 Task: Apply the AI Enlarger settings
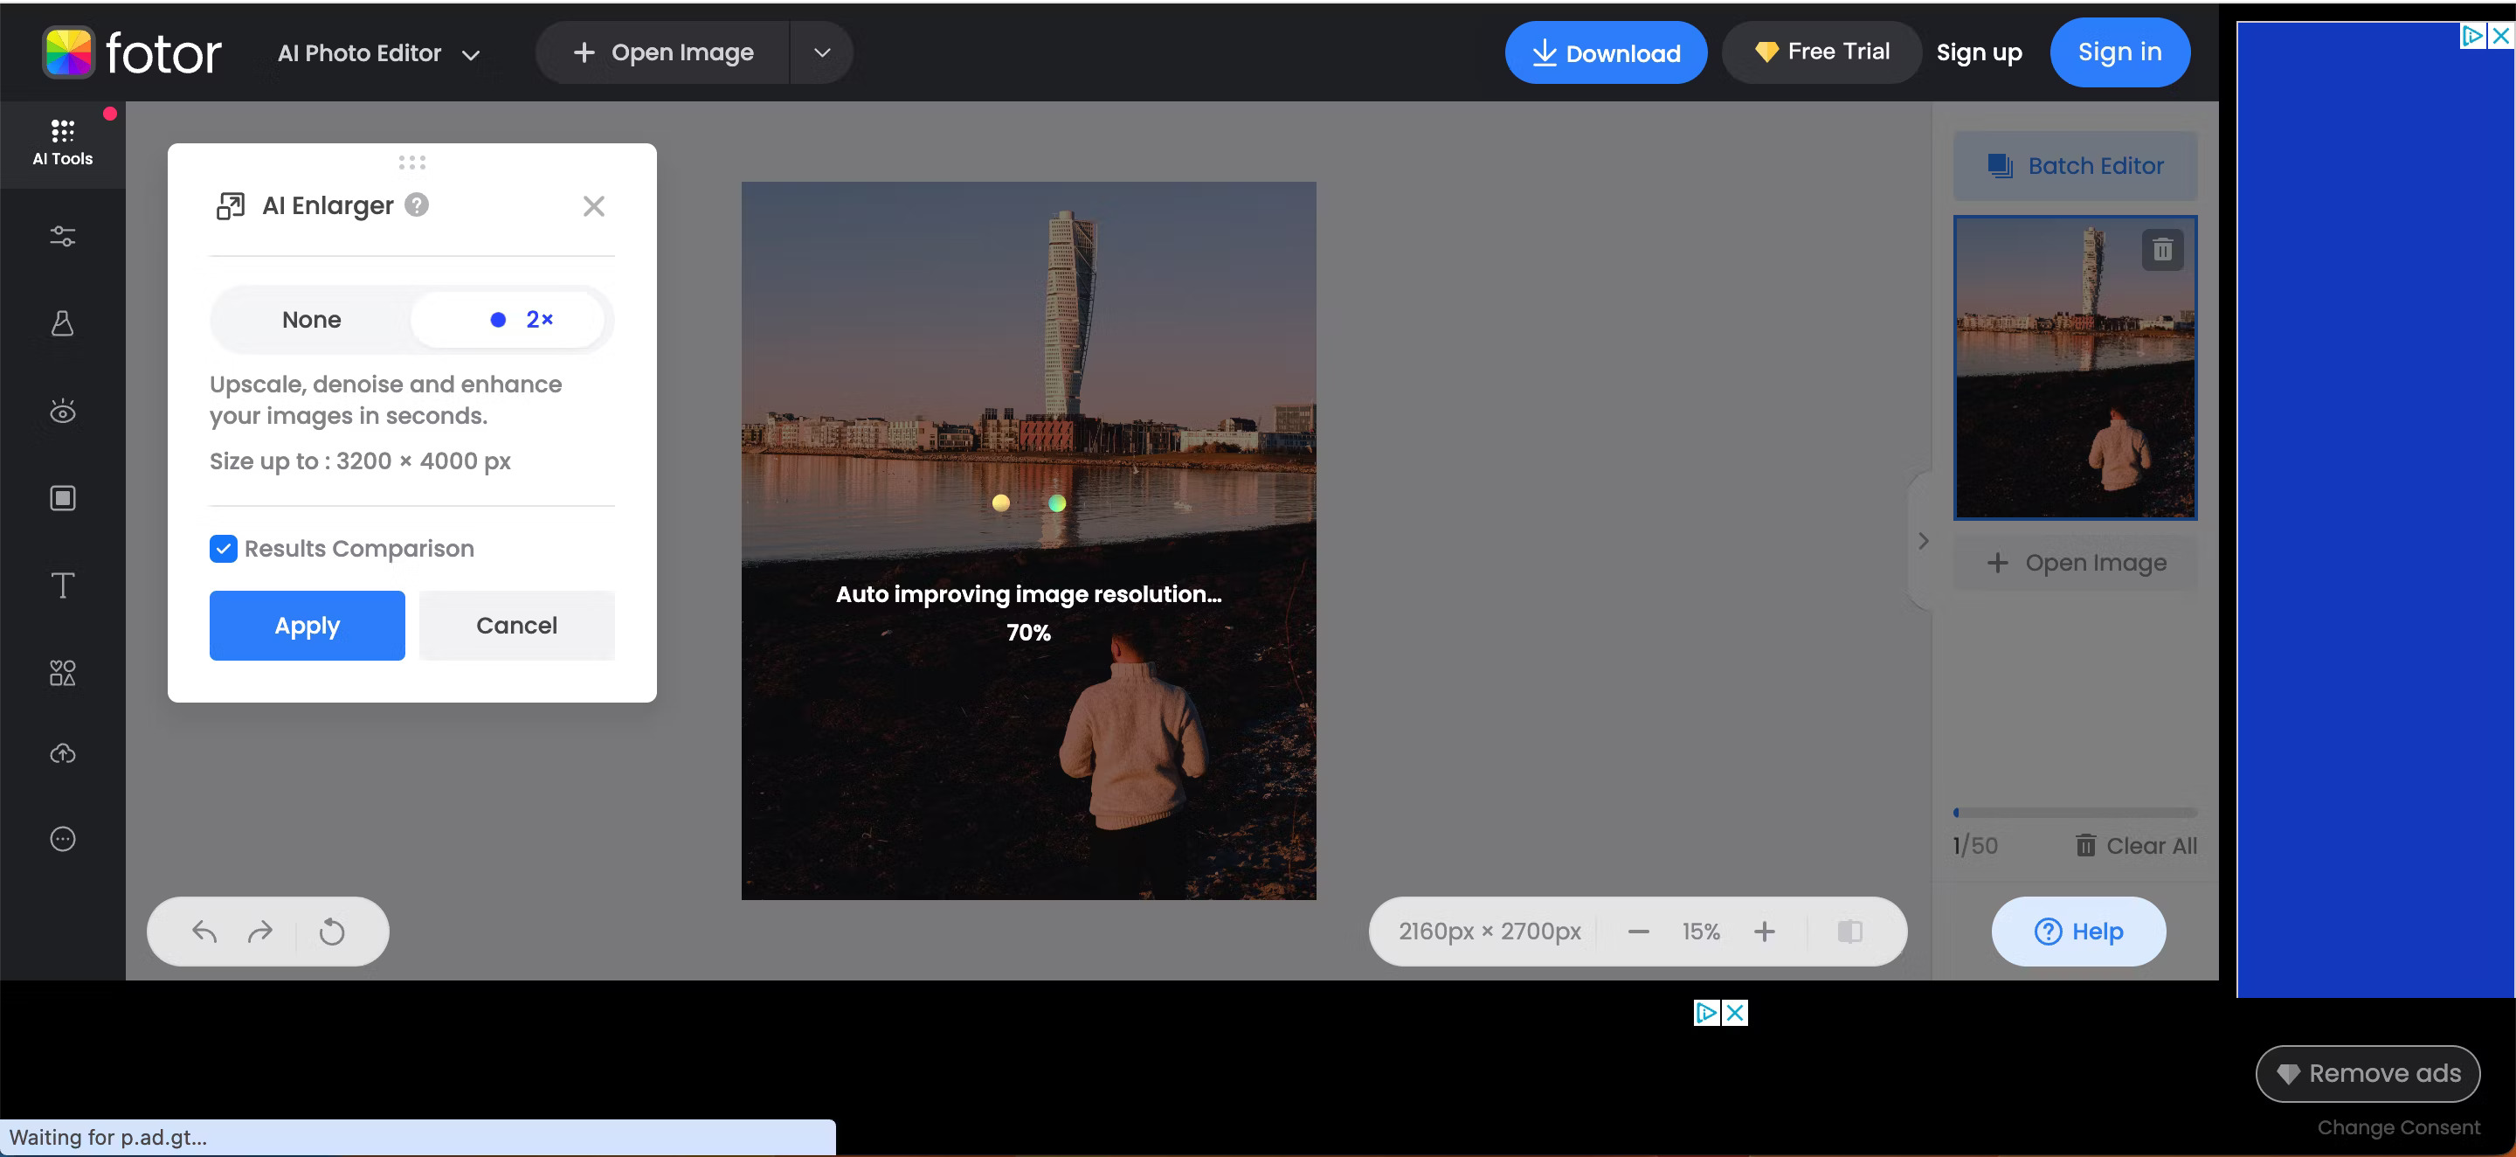pos(307,626)
